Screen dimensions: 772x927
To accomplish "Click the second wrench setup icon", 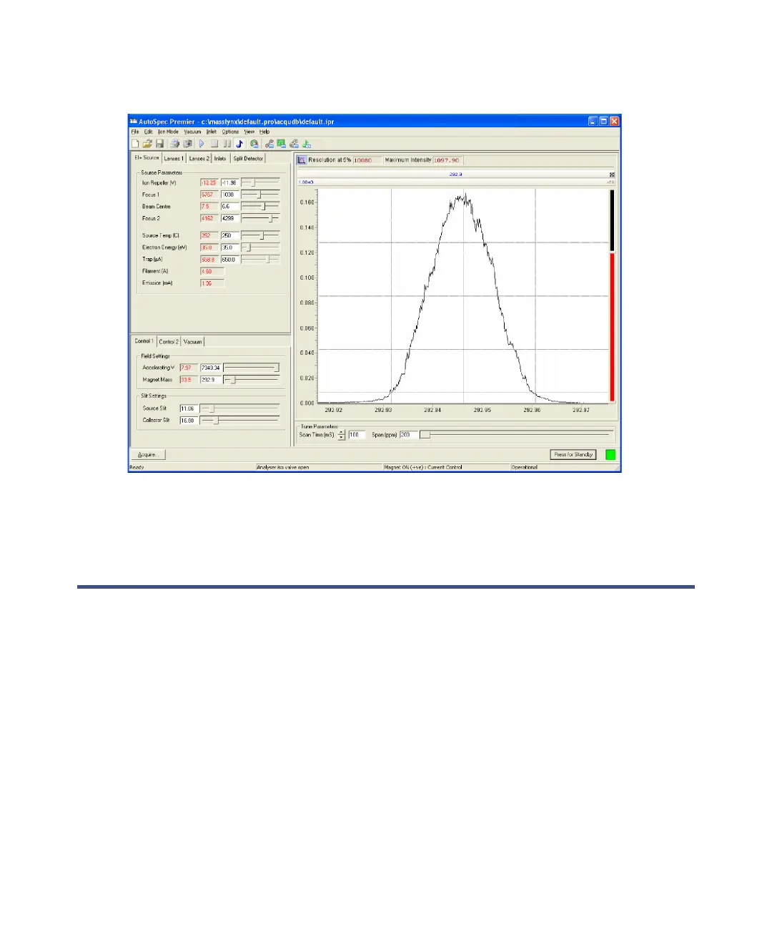I will pos(294,144).
